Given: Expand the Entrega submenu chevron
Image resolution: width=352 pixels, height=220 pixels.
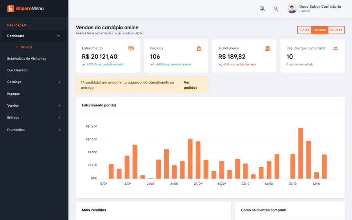Looking at the screenshot, I should click(x=59, y=118).
